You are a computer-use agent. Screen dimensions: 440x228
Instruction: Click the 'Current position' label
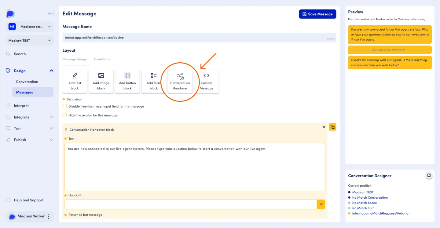pos(360,186)
